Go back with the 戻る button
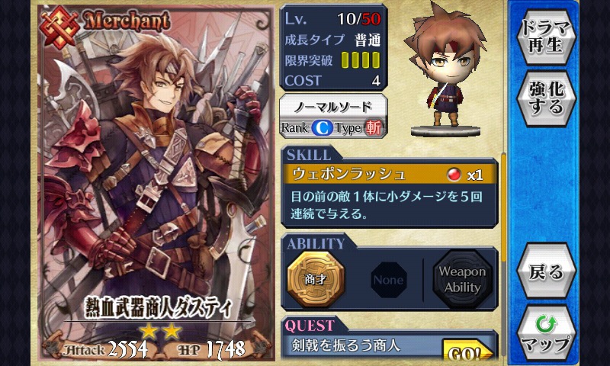Viewport: 610px width, 366px height. [x=546, y=271]
